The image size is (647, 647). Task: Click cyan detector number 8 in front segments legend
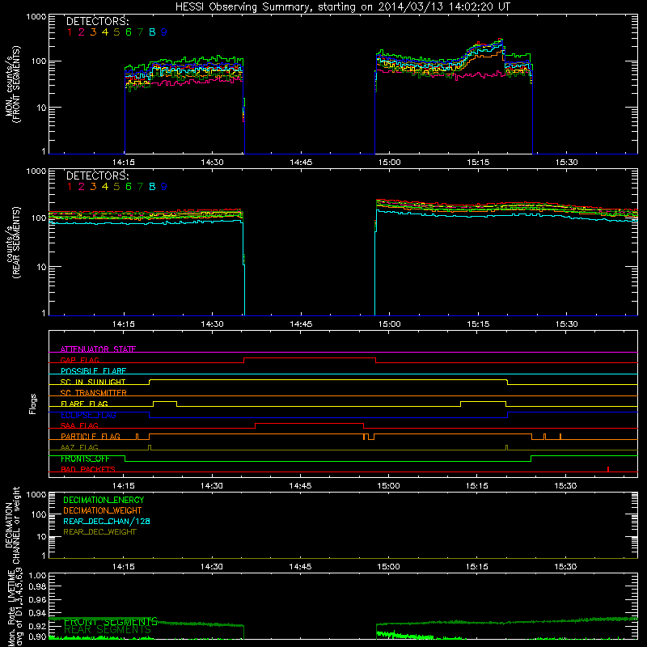[152, 32]
